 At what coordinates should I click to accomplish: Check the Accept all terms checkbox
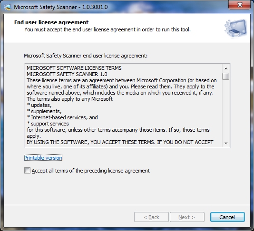coord(27,171)
